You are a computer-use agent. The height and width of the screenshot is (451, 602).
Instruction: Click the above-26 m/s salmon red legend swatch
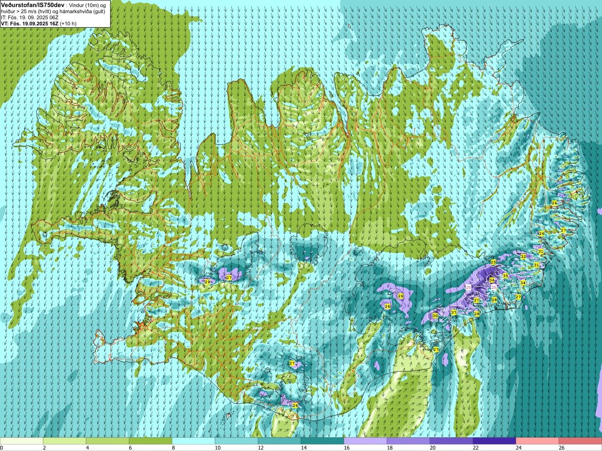pyautogui.click(x=580, y=441)
